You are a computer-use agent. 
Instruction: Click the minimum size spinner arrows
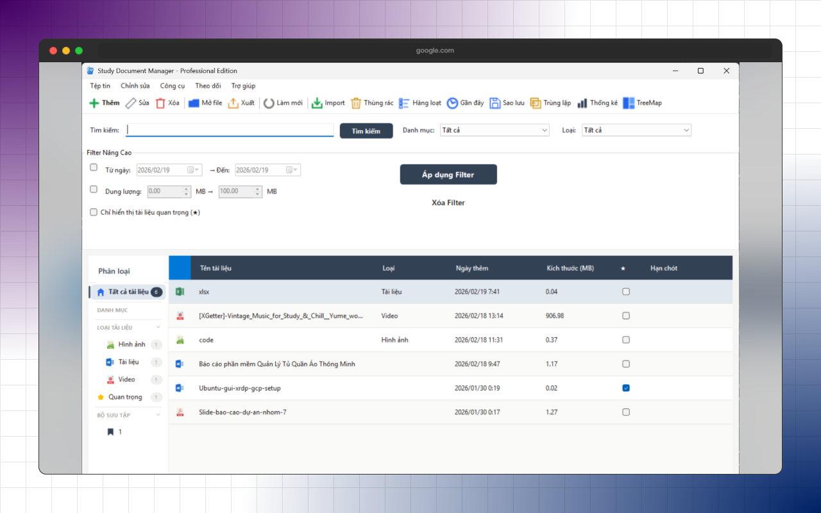point(187,191)
